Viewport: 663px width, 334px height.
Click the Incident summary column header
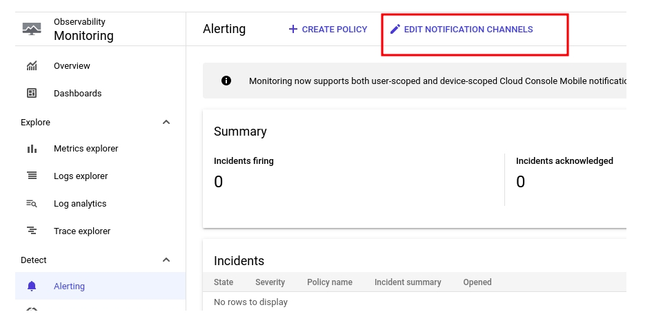[x=408, y=282]
